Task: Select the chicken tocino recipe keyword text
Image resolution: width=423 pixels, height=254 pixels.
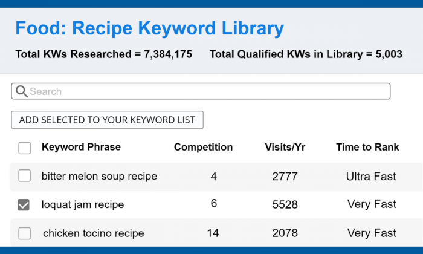Action: 93,233
